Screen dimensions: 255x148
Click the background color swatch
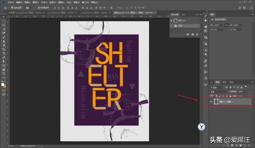[x=4, y=86]
